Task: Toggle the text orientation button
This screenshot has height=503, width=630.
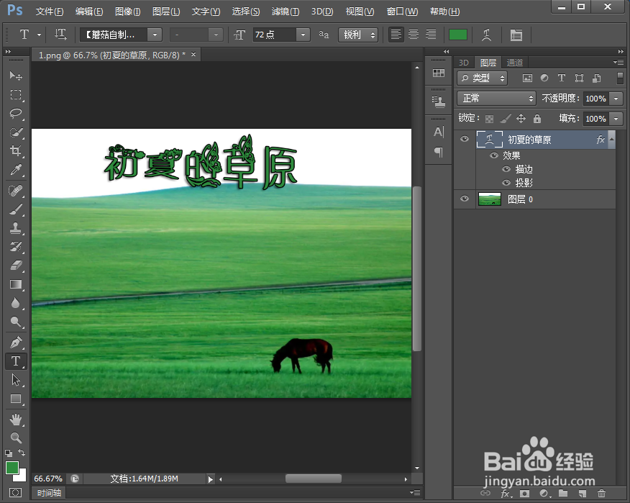Action: (60, 34)
